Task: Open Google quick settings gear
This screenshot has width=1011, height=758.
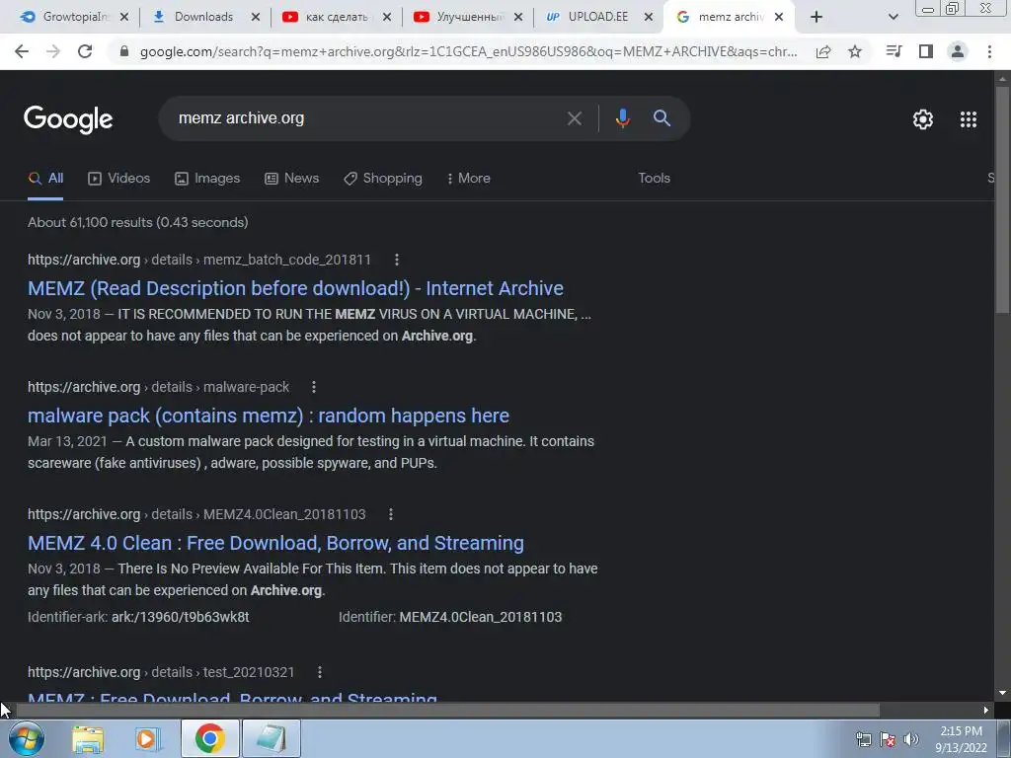Action: [923, 119]
